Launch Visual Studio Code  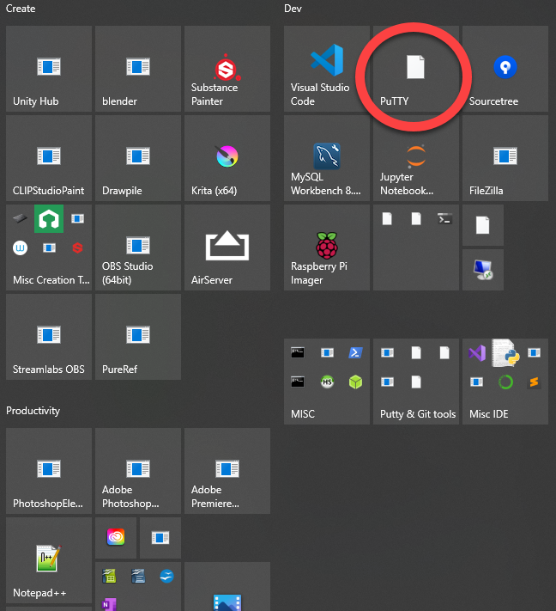click(327, 69)
